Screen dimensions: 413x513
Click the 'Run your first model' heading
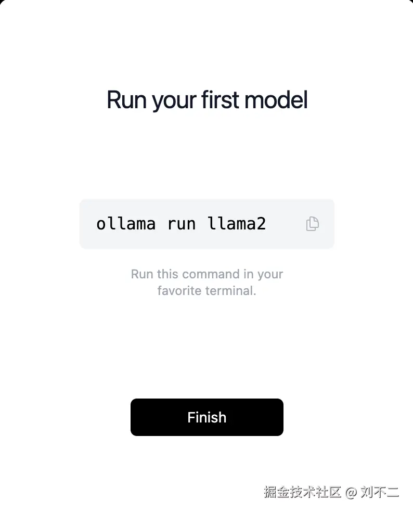click(207, 100)
